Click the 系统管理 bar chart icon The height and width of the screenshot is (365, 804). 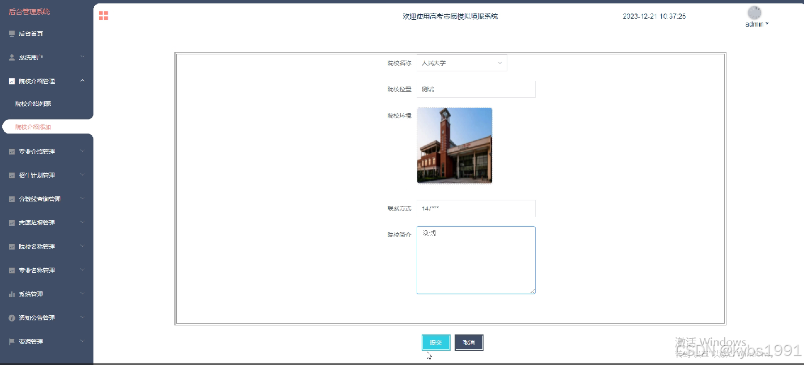12,294
